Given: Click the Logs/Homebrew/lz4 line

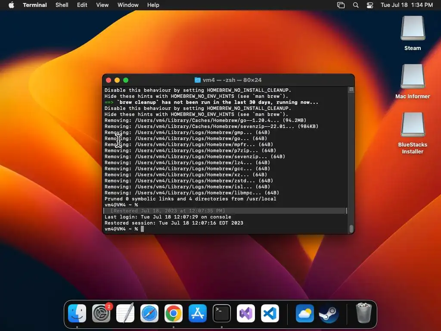Looking at the screenshot, I should (187, 162).
